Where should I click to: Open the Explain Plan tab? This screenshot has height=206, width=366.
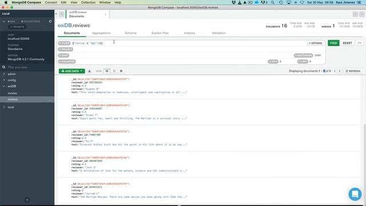click(160, 33)
